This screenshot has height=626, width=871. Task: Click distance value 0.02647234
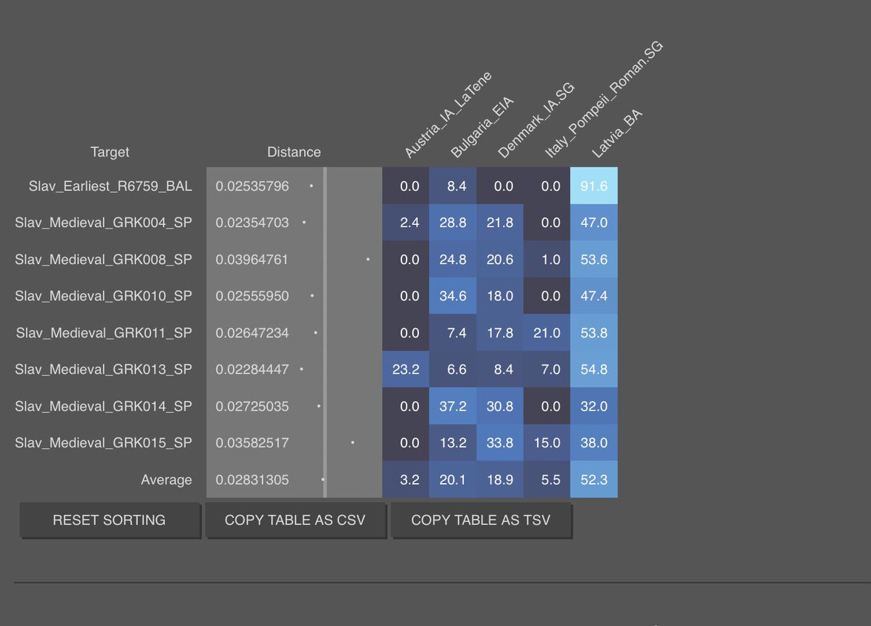click(252, 333)
